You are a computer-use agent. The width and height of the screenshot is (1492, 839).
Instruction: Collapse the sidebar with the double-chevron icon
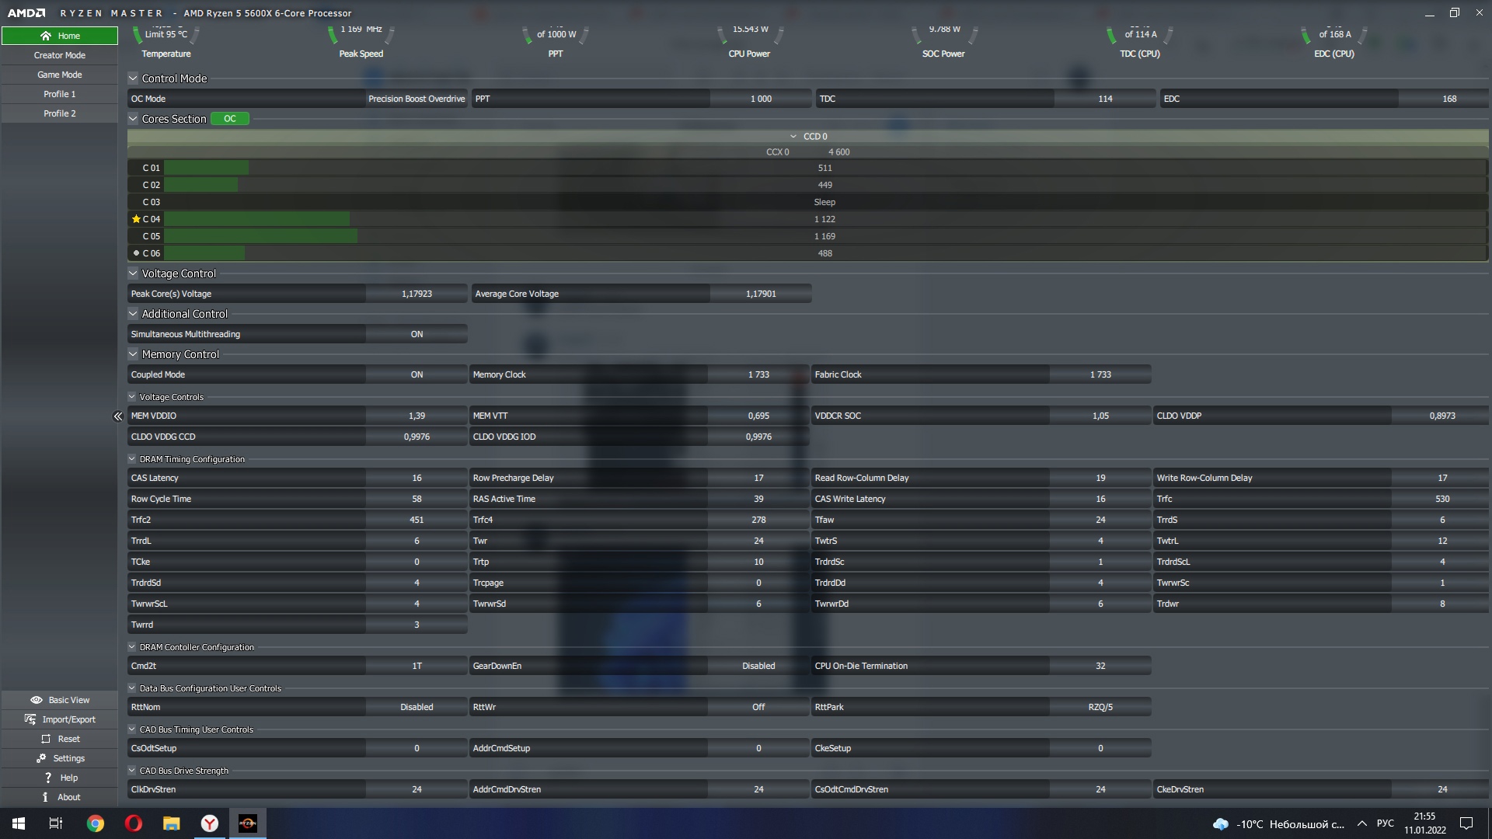118,416
